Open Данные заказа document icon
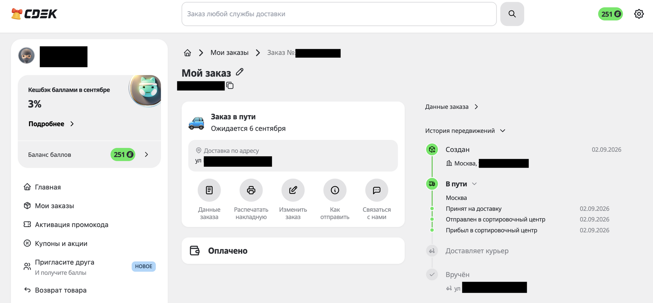This screenshot has width=653, height=303. pyautogui.click(x=209, y=190)
